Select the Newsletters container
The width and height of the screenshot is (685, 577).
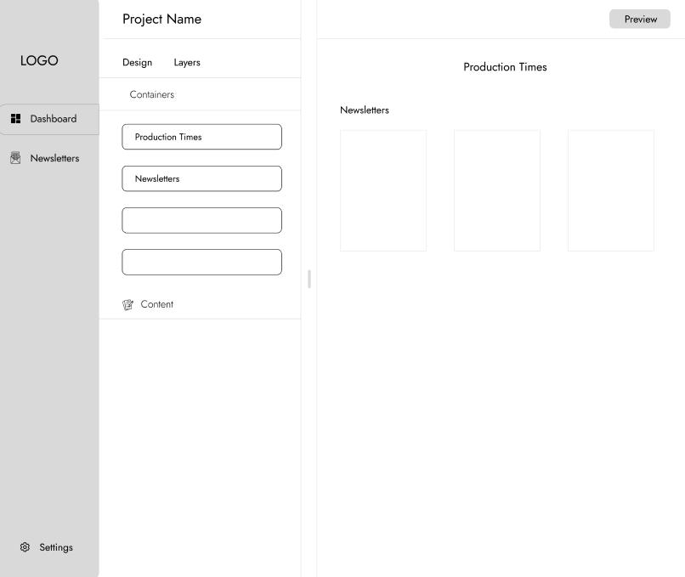click(201, 178)
